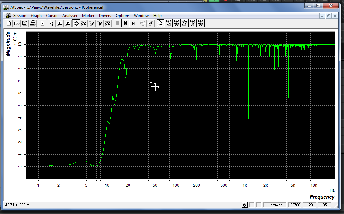This screenshot has height=214, width=344.
Task: Print the graph using the printer icon
Action: coord(33,23)
